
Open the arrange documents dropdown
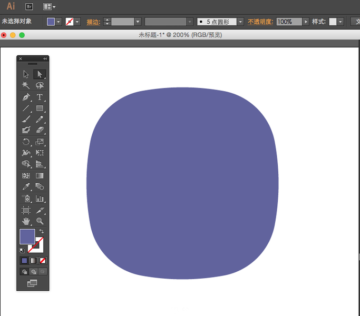pyautogui.click(x=49, y=7)
